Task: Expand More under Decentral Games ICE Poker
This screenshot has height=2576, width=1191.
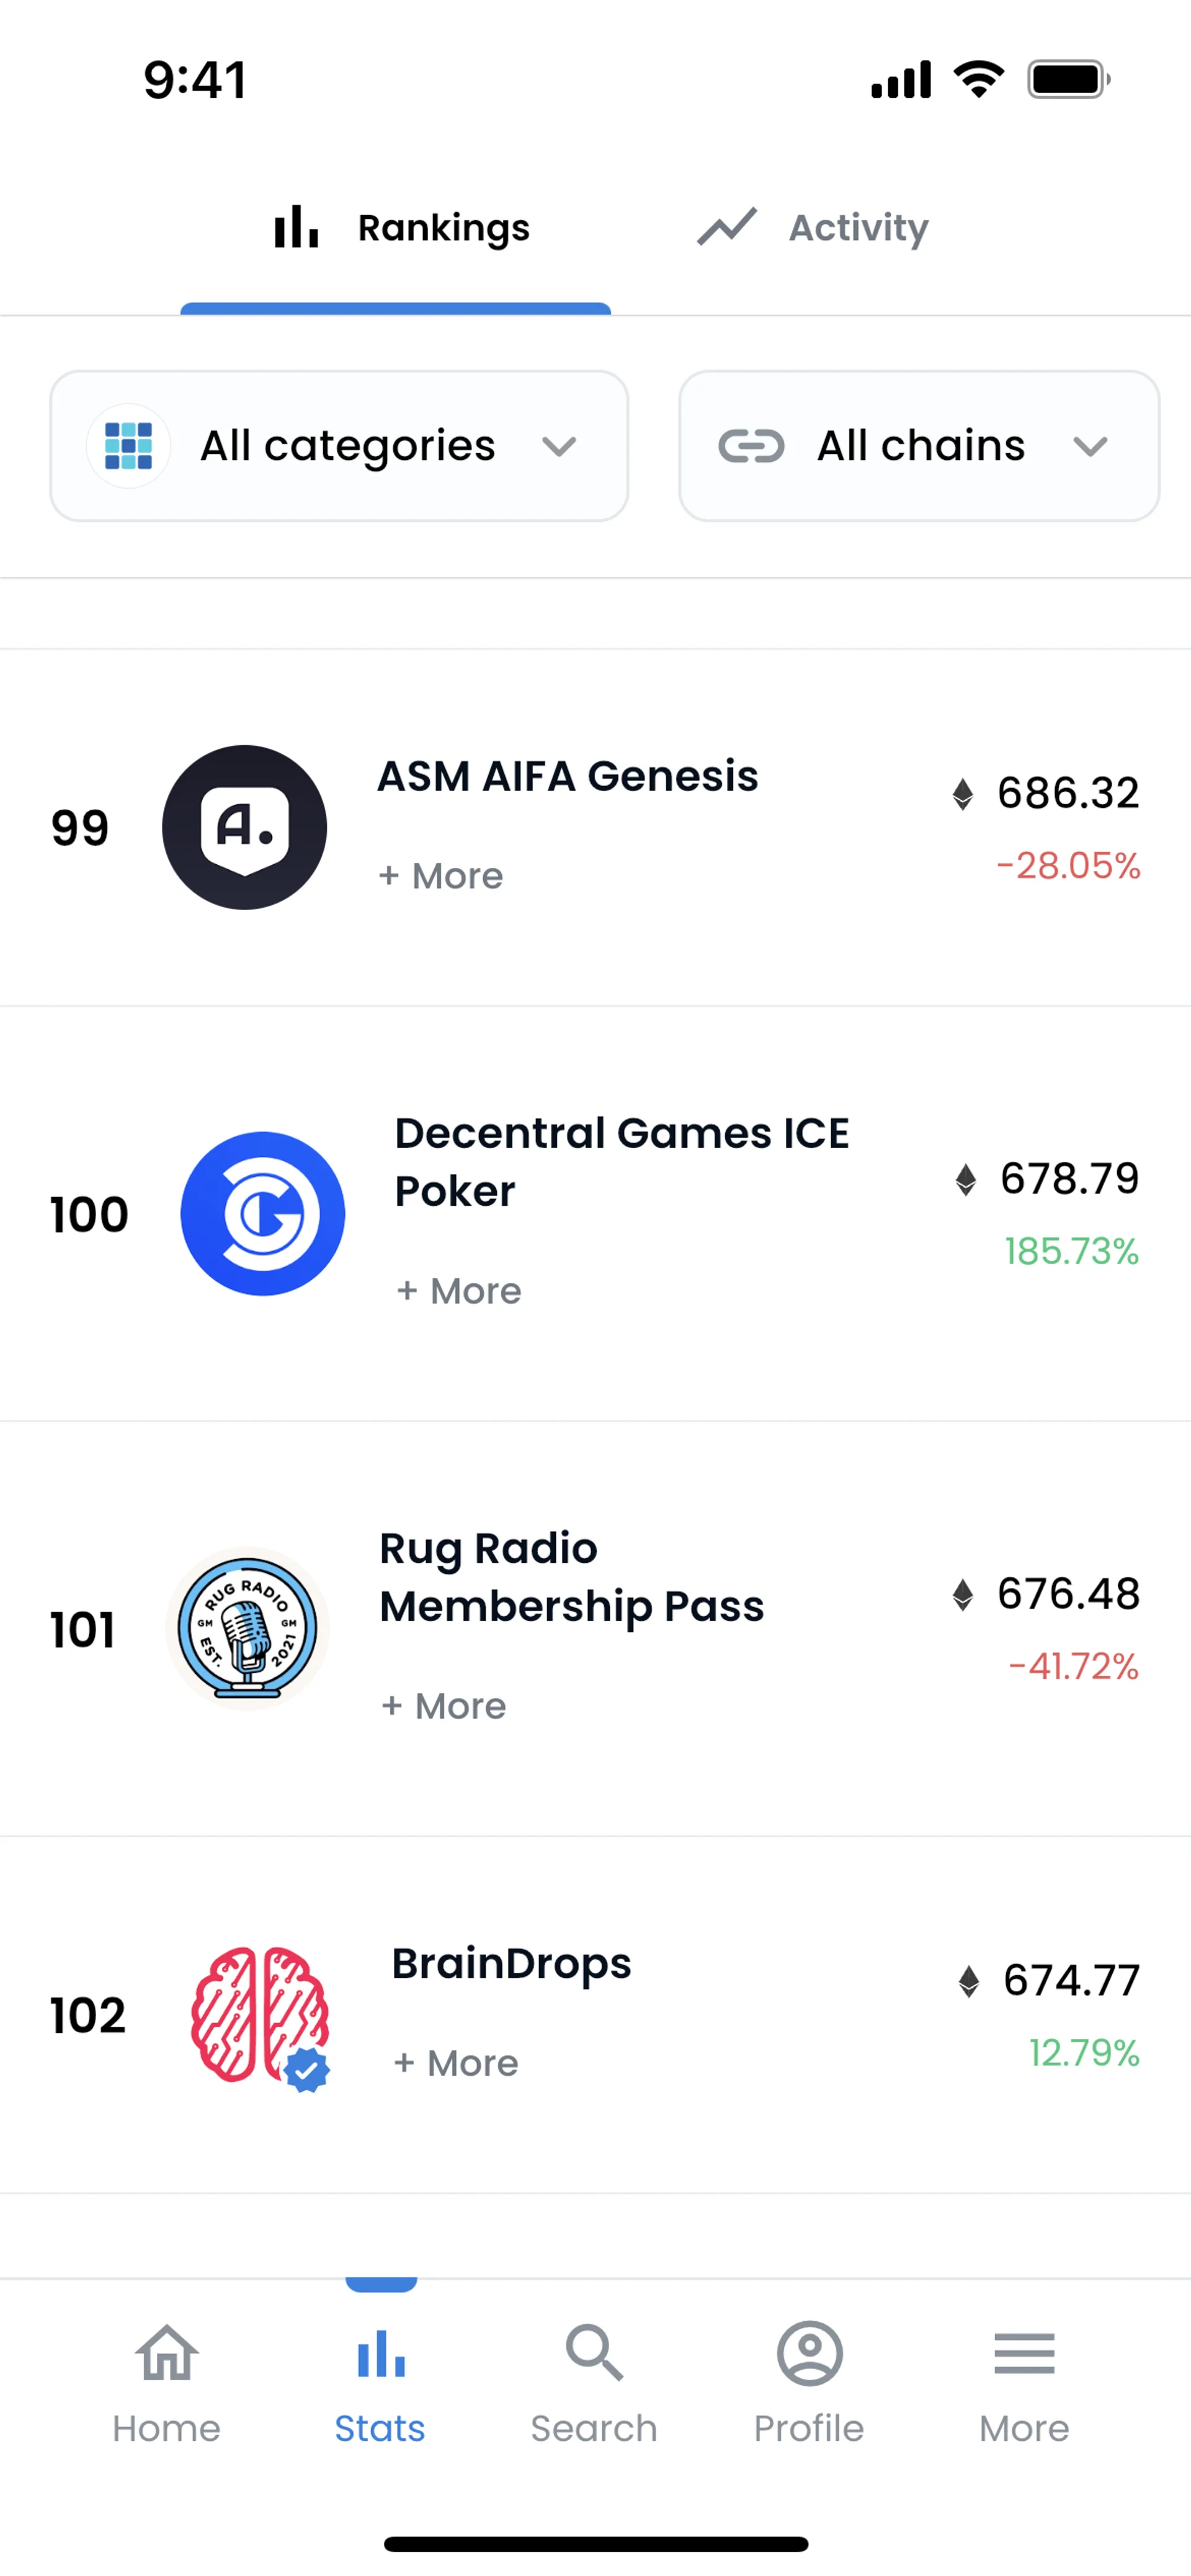Action: pos(460,1291)
